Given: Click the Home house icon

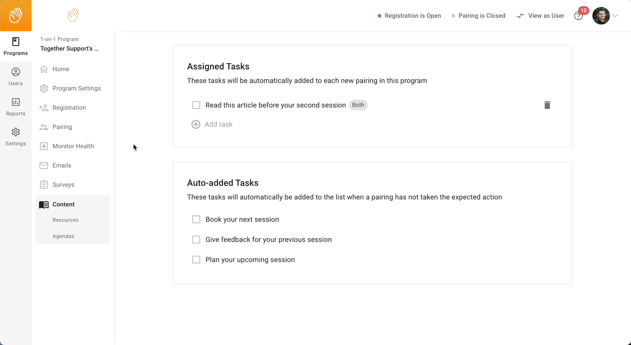Looking at the screenshot, I should 44,69.
